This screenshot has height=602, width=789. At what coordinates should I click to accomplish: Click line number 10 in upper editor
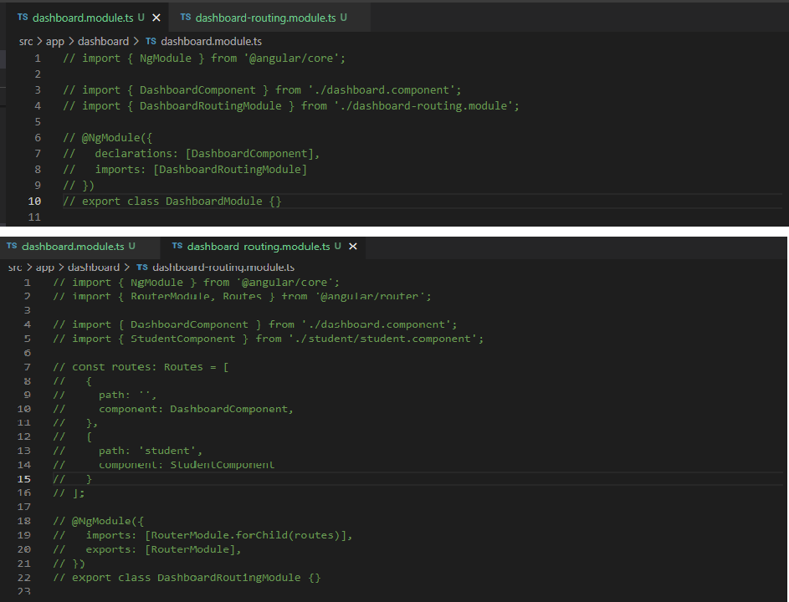click(x=35, y=202)
